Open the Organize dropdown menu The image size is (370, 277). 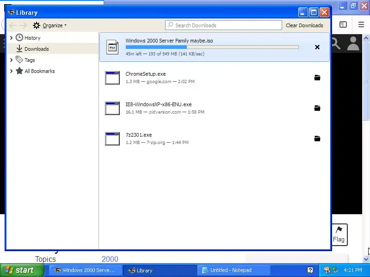click(x=50, y=25)
